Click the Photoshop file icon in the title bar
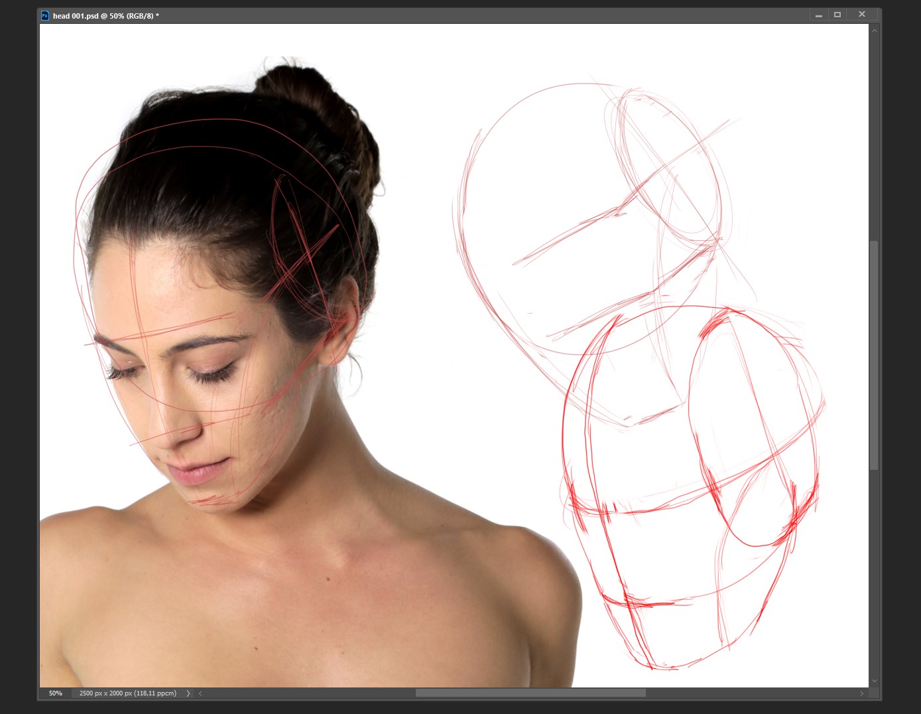Viewport: 921px width, 714px height. [45, 15]
